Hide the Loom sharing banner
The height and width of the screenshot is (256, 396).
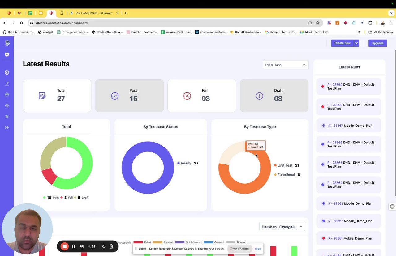coord(258,249)
